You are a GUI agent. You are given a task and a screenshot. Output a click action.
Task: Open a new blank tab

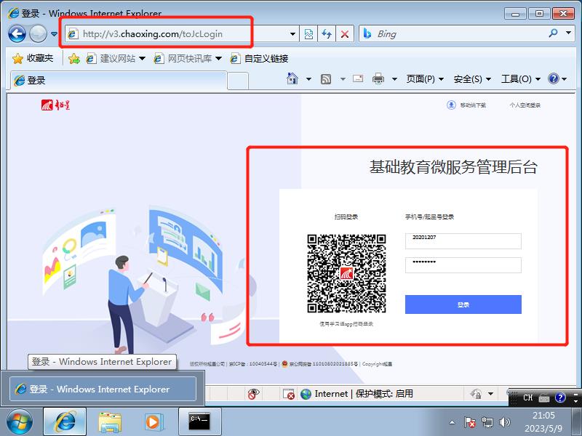click(x=238, y=81)
